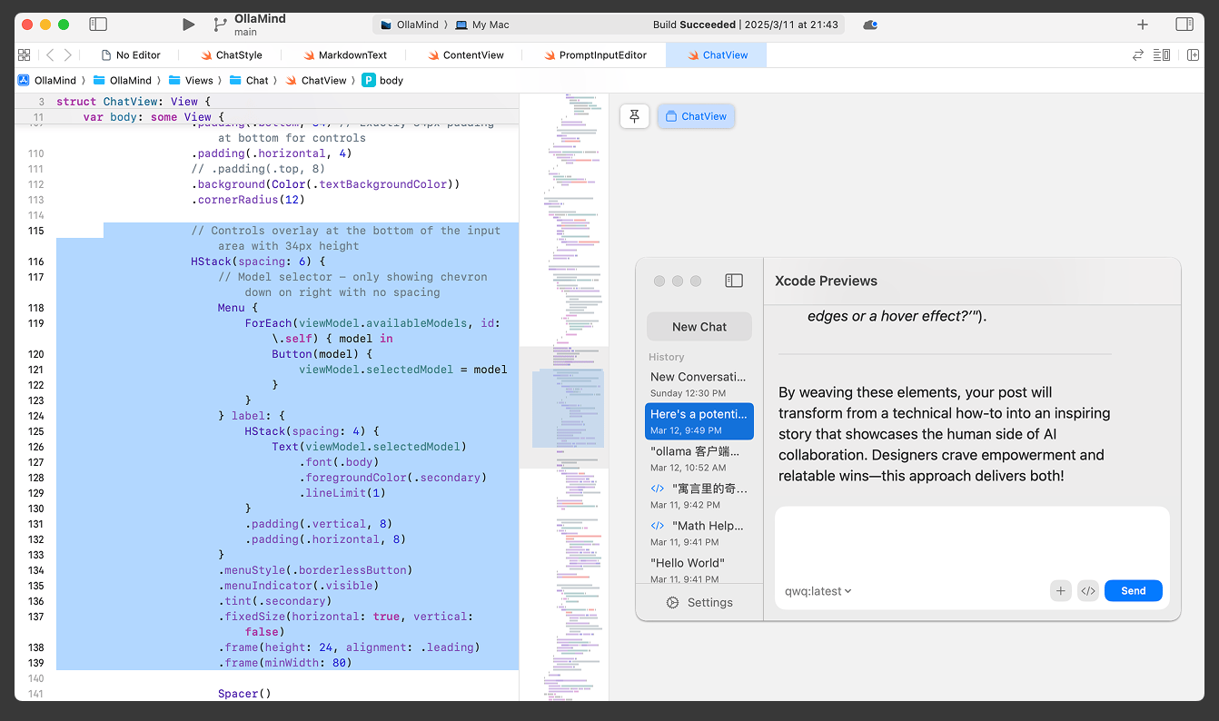The height and width of the screenshot is (721, 1219).
Task: Click line number 116 in gutter
Action: (x=35, y=262)
